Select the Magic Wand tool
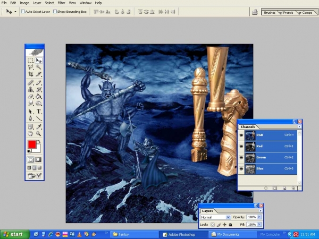The width and height of the screenshot is (319, 239). click(38, 67)
